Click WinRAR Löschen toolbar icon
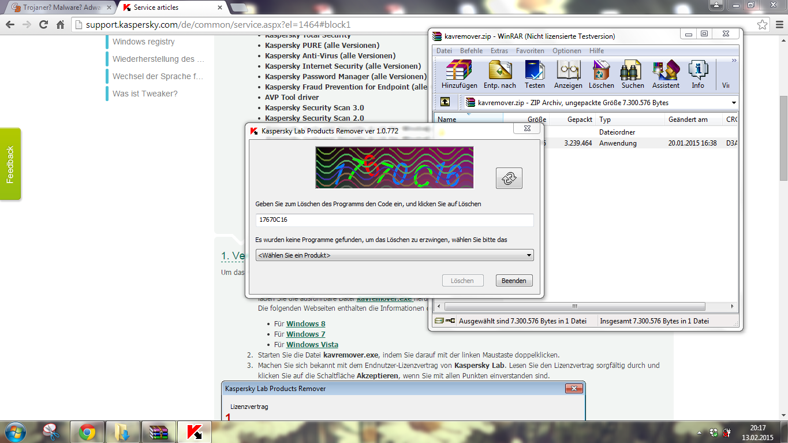 click(x=602, y=74)
